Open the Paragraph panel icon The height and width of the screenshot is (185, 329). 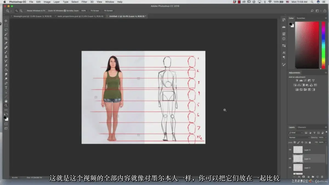[x=284, y=58]
